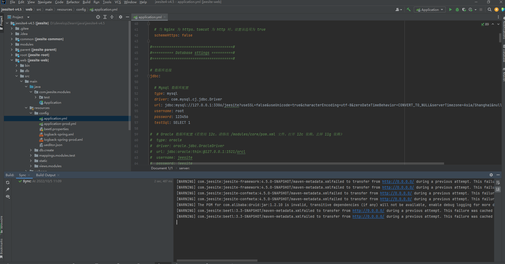Toggle the Structure tool window

pos(2,224)
